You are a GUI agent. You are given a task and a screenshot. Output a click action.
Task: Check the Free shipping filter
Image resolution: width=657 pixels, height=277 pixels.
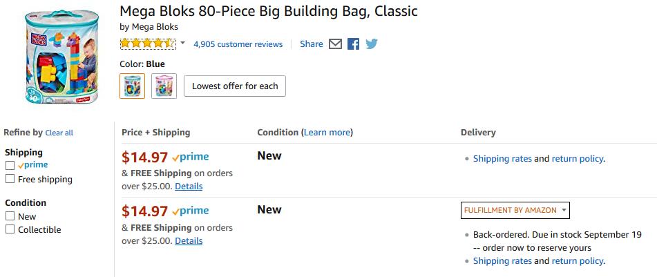click(10, 180)
